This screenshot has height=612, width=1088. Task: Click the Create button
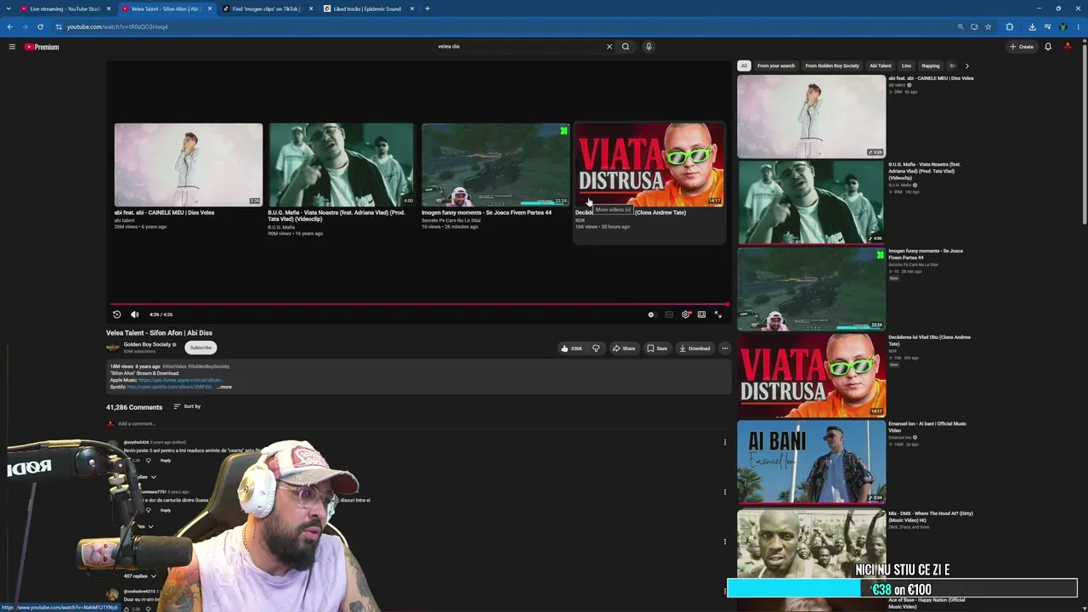tap(1022, 47)
